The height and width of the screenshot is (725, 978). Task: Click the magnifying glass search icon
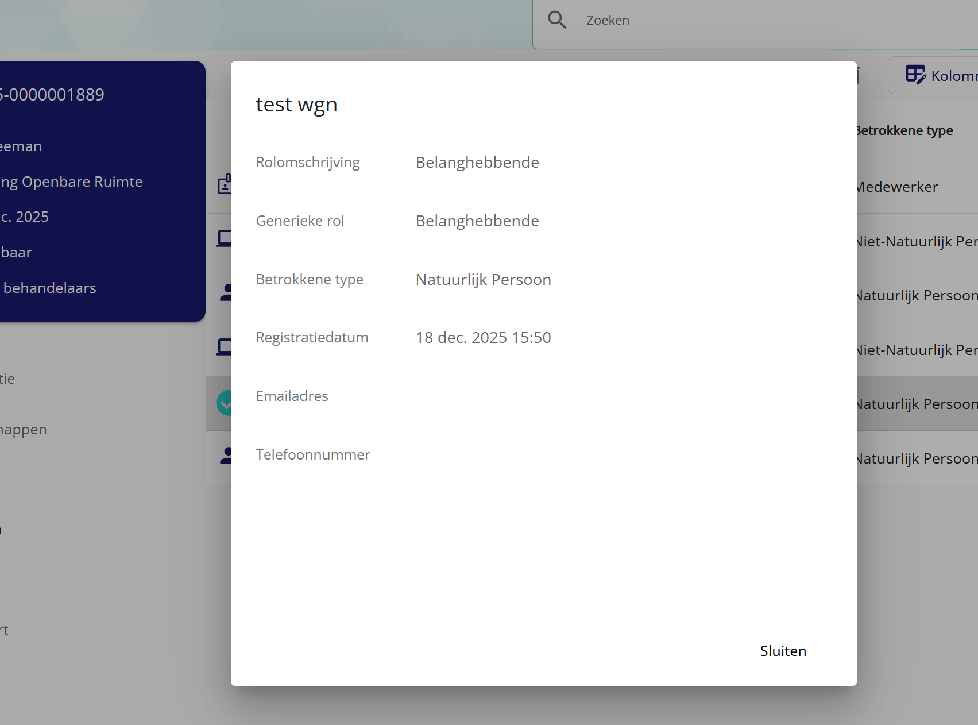click(x=556, y=20)
